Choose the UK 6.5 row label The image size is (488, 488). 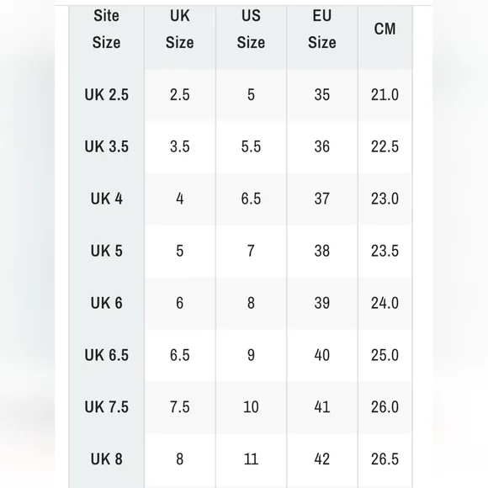[x=107, y=355]
